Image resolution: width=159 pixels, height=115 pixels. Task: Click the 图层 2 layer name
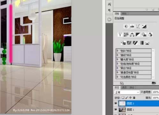coord(131,104)
